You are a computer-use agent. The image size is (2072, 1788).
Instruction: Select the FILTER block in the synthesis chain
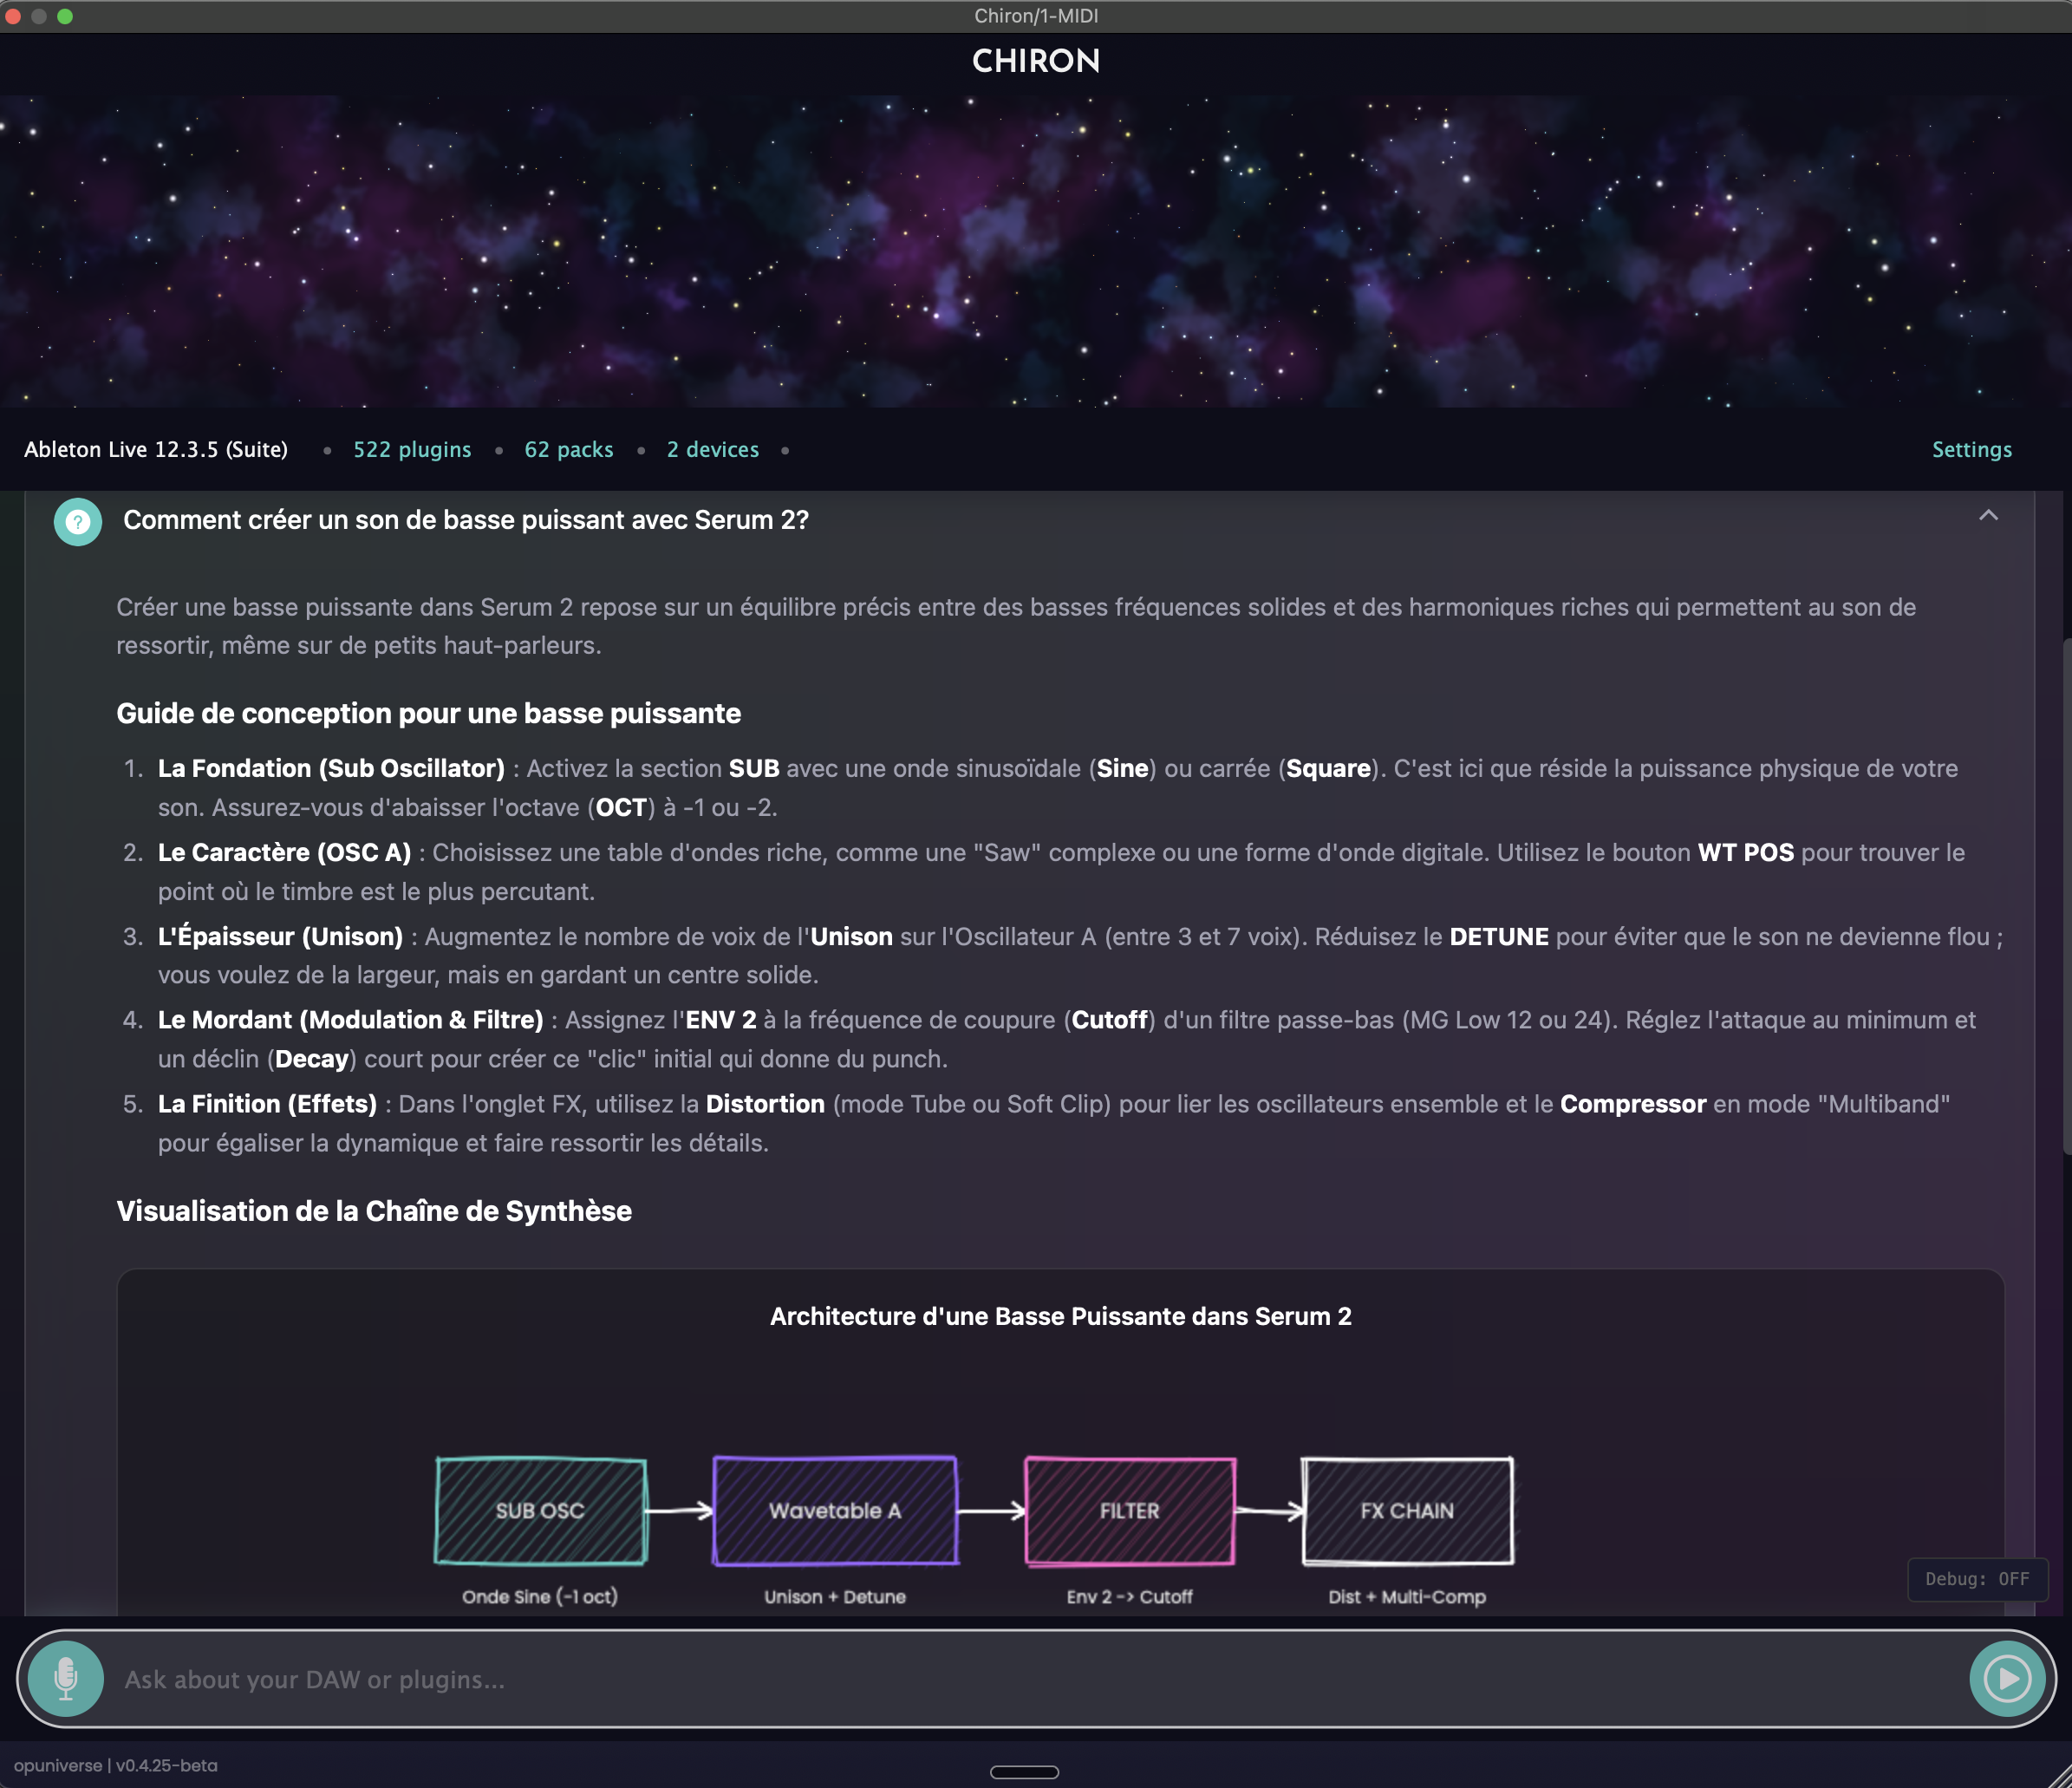(1128, 1511)
